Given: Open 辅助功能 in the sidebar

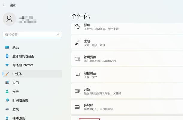Looking at the screenshot, I should 32,118.
